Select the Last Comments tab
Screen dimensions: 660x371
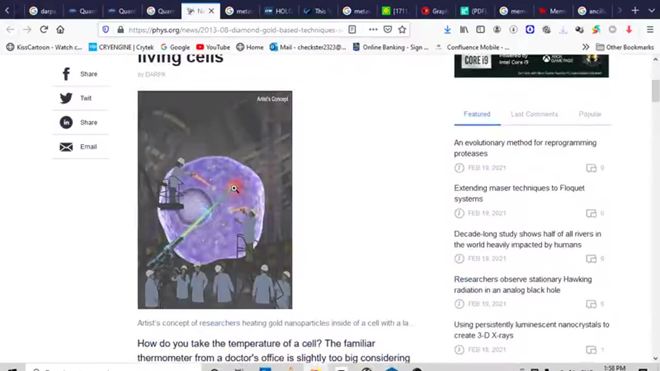click(x=534, y=114)
